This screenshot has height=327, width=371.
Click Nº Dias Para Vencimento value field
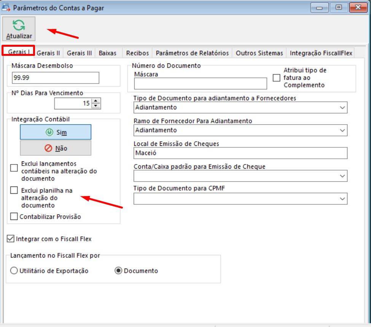coord(73,103)
